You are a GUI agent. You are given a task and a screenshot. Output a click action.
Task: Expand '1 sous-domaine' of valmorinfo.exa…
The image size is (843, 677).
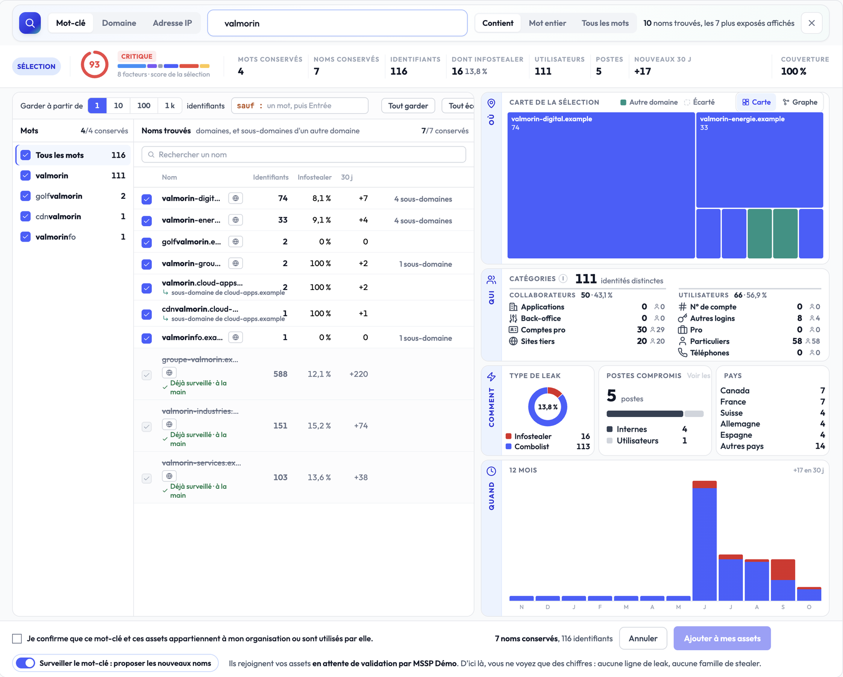coord(426,338)
